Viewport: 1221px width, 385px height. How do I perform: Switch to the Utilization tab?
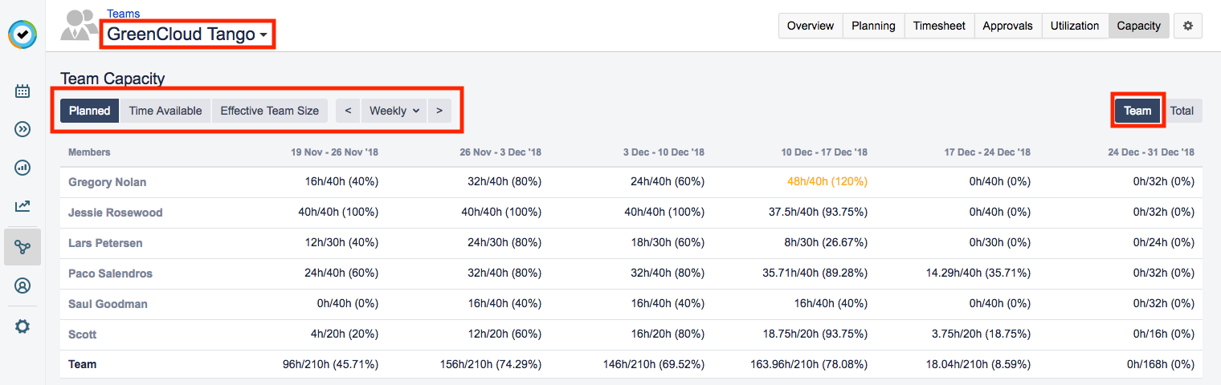pyautogui.click(x=1074, y=26)
